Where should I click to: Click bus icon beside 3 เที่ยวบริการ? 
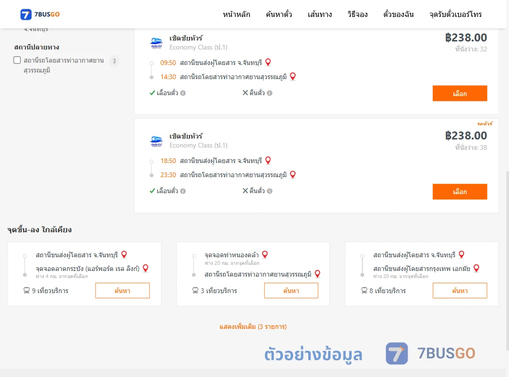point(196,290)
